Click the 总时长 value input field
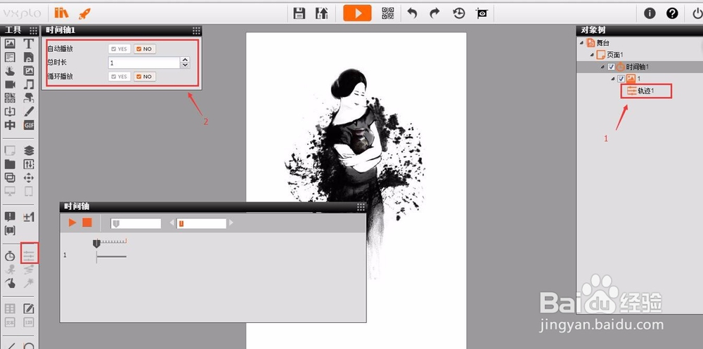This screenshot has height=349, width=703. [144, 62]
